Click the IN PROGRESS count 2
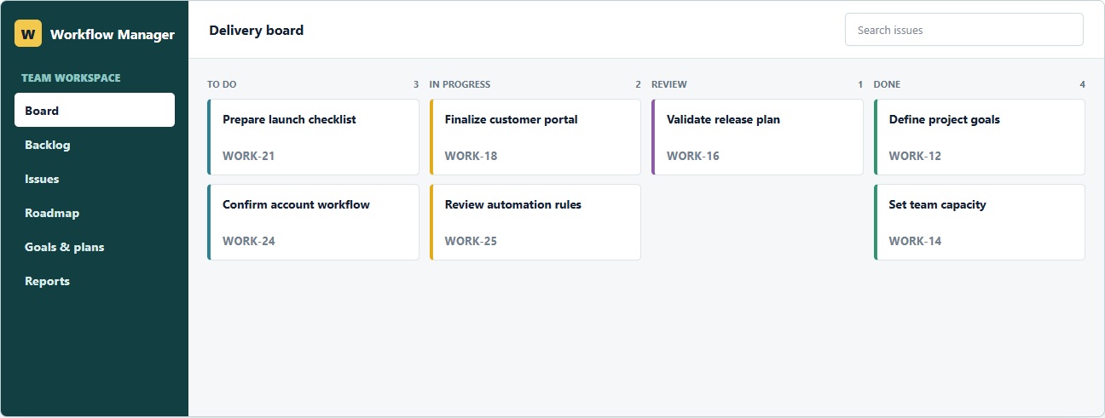This screenshot has width=1105, height=418. [638, 84]
